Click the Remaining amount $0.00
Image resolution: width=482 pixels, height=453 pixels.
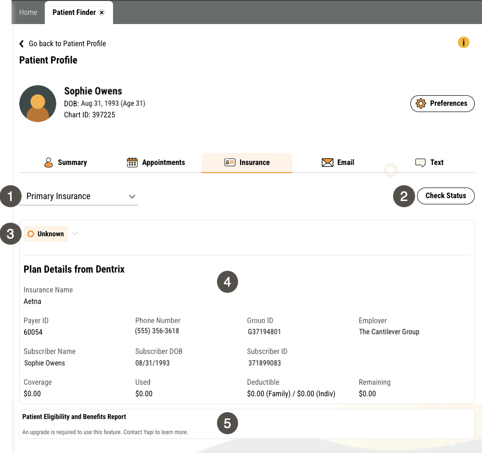click(x=368, y=394)
